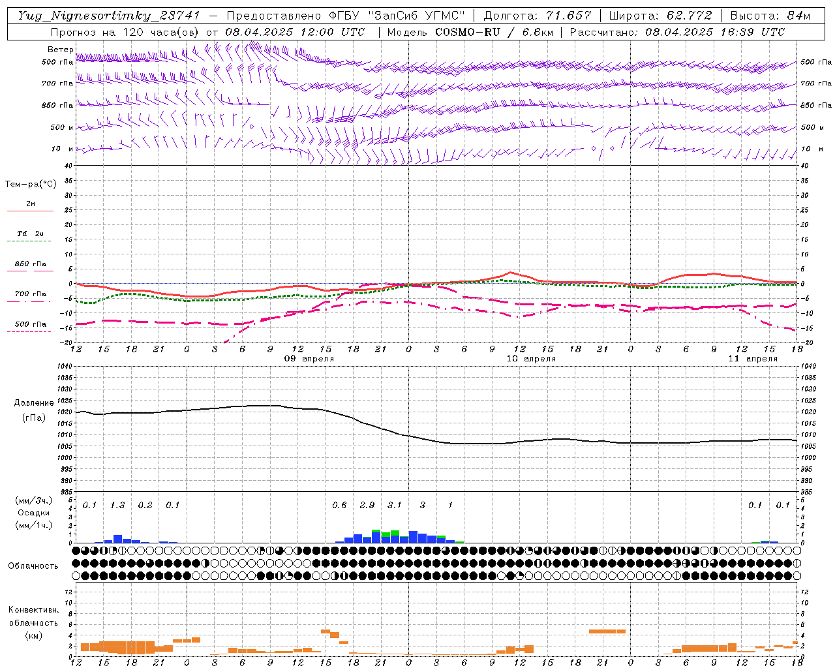835x668 pixels.
Task: Click the Осадки precipitation panel label
Action: (34, 513)
